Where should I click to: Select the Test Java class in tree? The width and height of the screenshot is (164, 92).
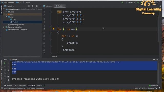click(x=13, y=19)
